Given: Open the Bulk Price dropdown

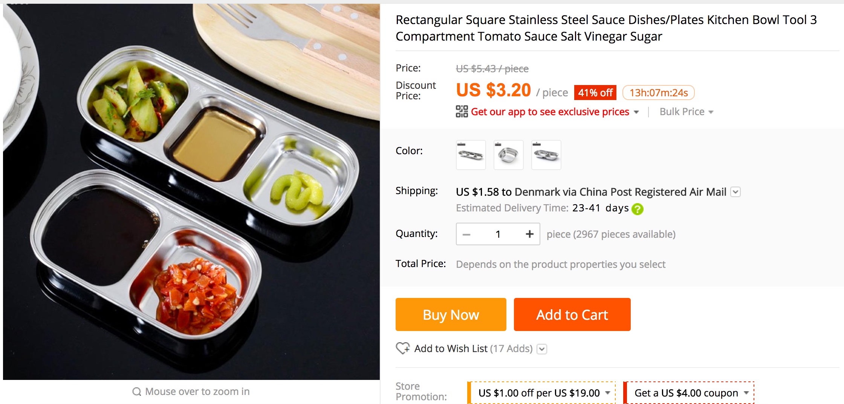Looking at the screenshot, I should pos(686,112).
